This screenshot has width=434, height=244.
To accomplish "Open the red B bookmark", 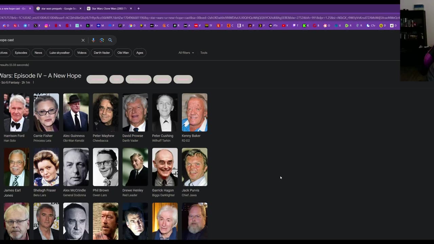I will [316, 25].
